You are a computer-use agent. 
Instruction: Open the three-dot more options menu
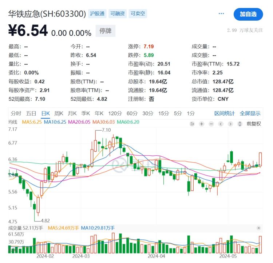tap(221, 13)
